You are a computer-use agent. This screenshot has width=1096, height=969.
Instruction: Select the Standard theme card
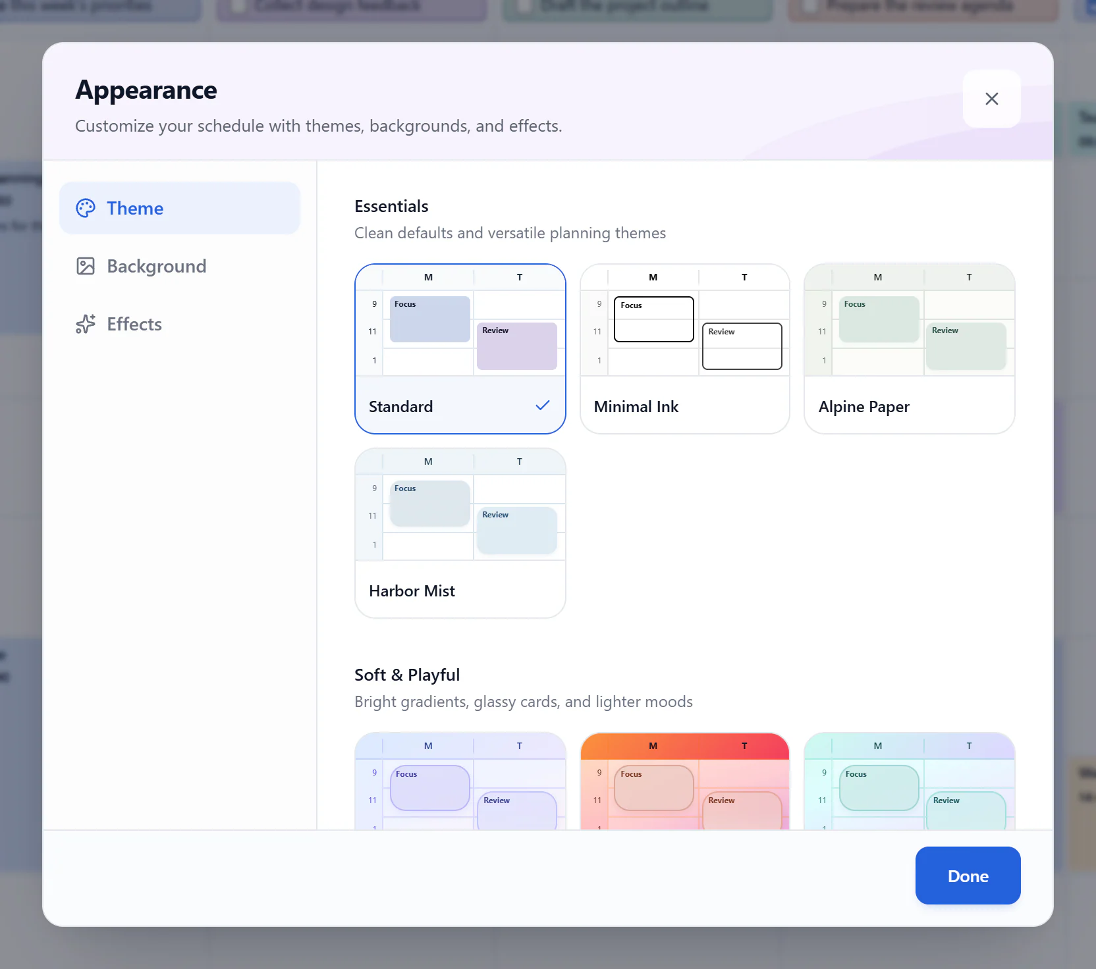pyautogui.click(x=460, y=349)
